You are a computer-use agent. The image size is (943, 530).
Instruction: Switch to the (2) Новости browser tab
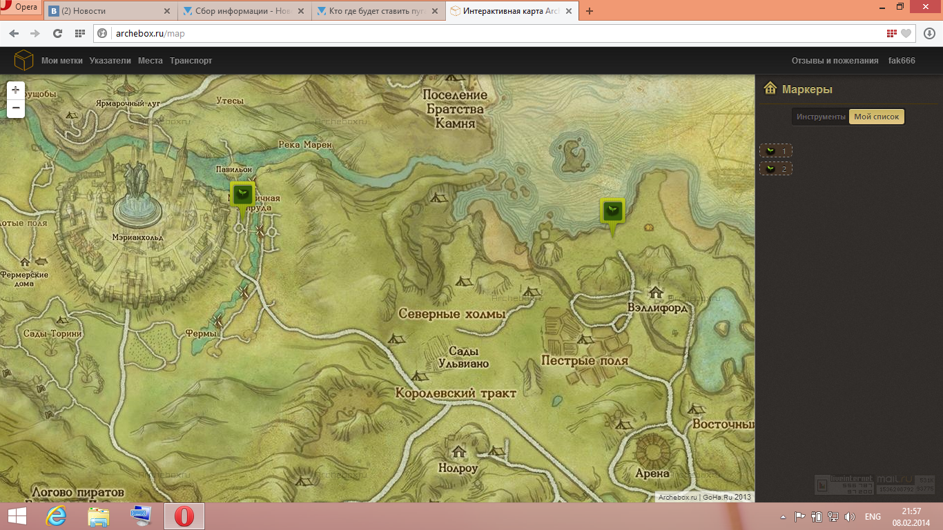click(x=110, y=11)
